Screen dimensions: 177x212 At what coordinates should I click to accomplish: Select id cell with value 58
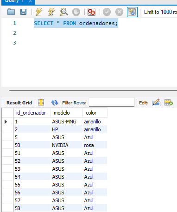pyautogui.click(x=32, y=208)
